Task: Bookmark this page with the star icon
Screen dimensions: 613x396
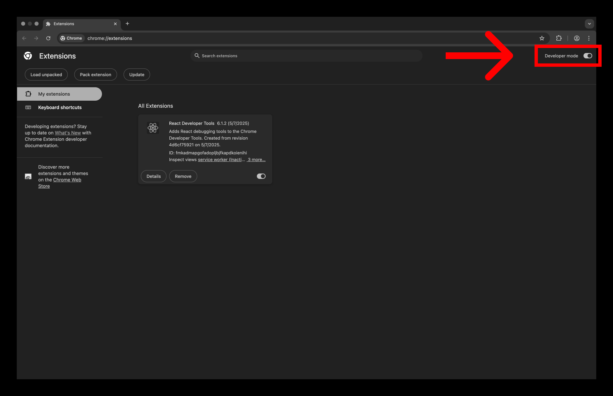Action: [x=542, y=38]
